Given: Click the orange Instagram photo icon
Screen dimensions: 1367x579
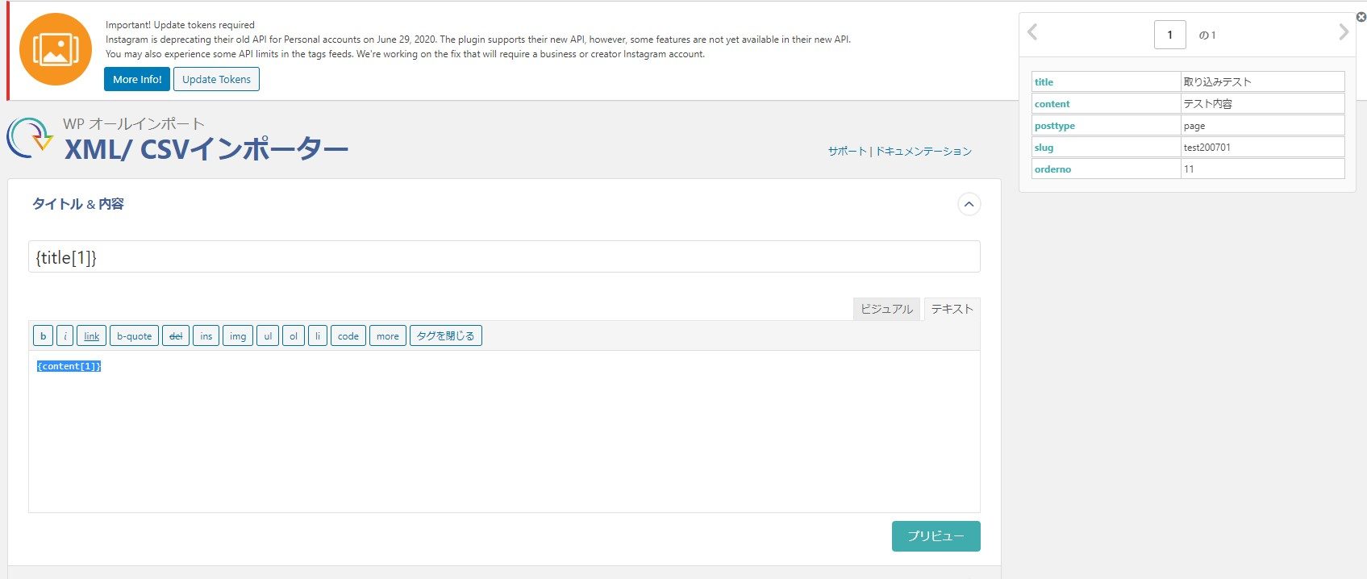Looking at the screenshot, I should point(56,49).
